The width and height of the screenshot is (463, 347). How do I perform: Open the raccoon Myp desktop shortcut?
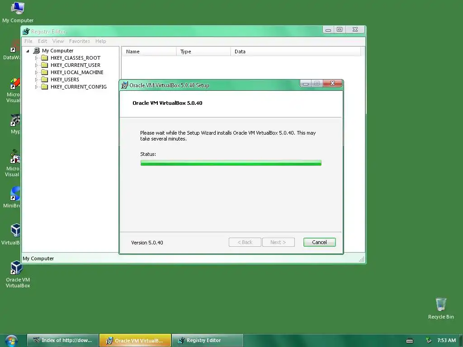pyautogui.click(x=15, y=120)
